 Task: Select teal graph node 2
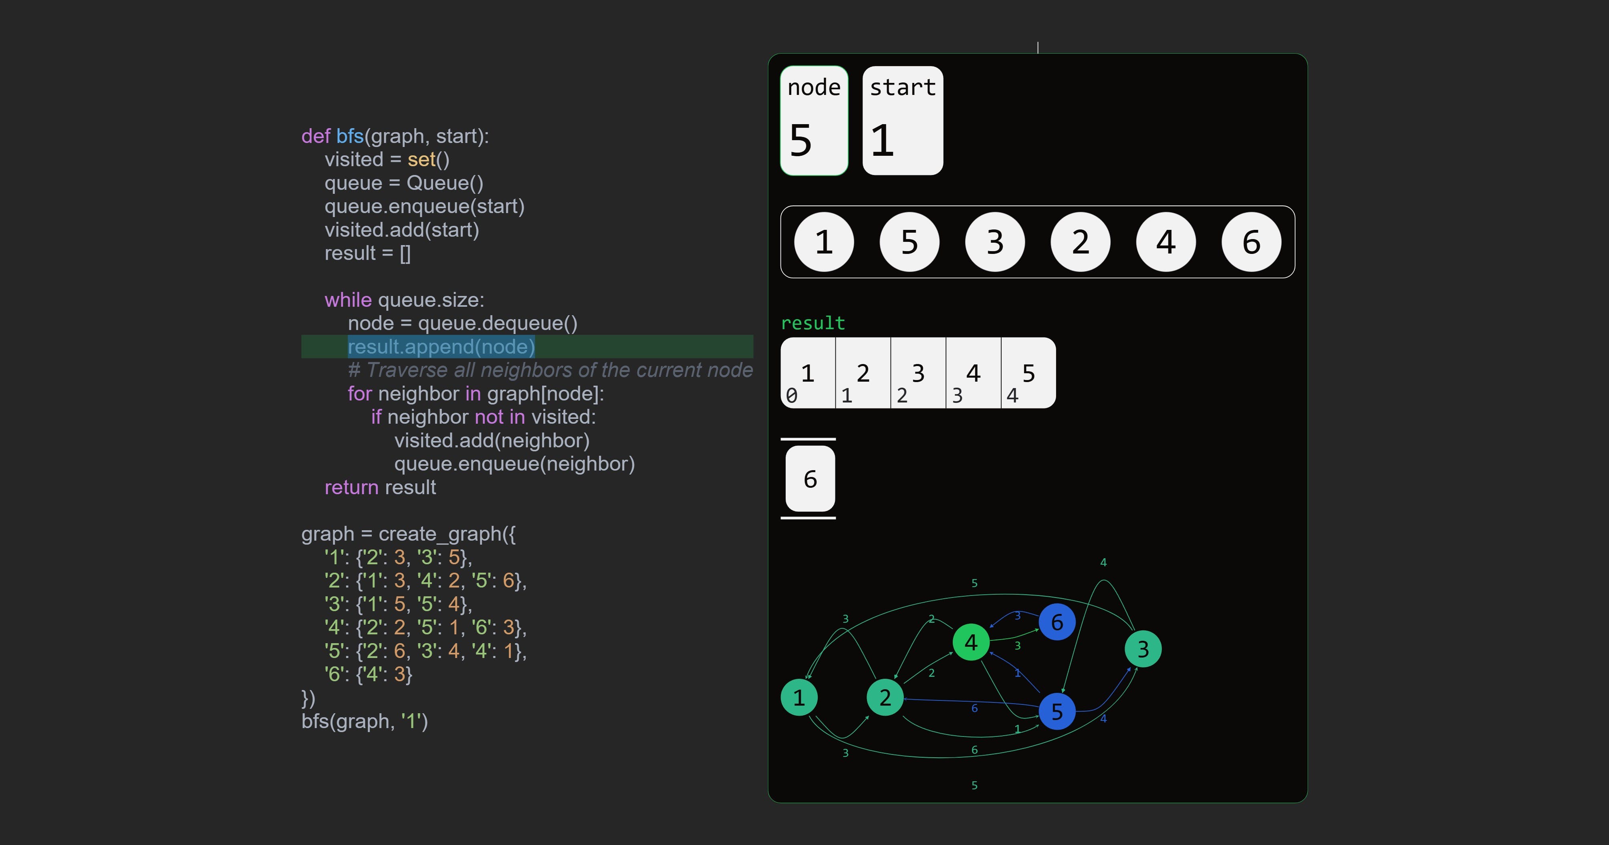pos(885,697)
